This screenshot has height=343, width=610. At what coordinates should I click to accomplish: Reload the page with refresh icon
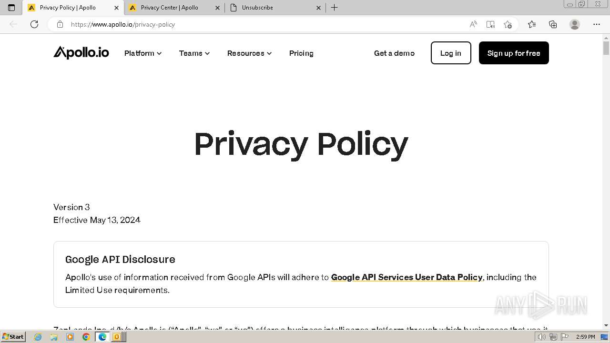[x=34, y=24]
